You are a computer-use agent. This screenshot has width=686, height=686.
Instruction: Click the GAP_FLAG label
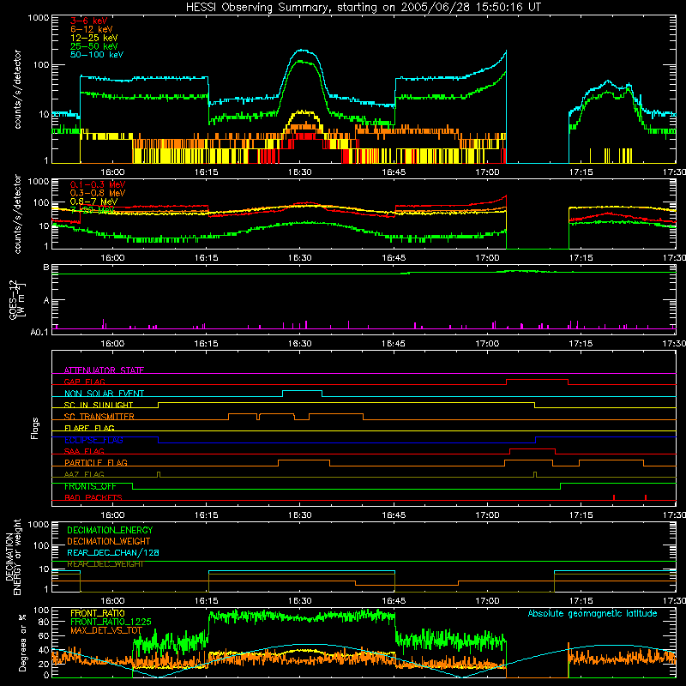point(84,382)
